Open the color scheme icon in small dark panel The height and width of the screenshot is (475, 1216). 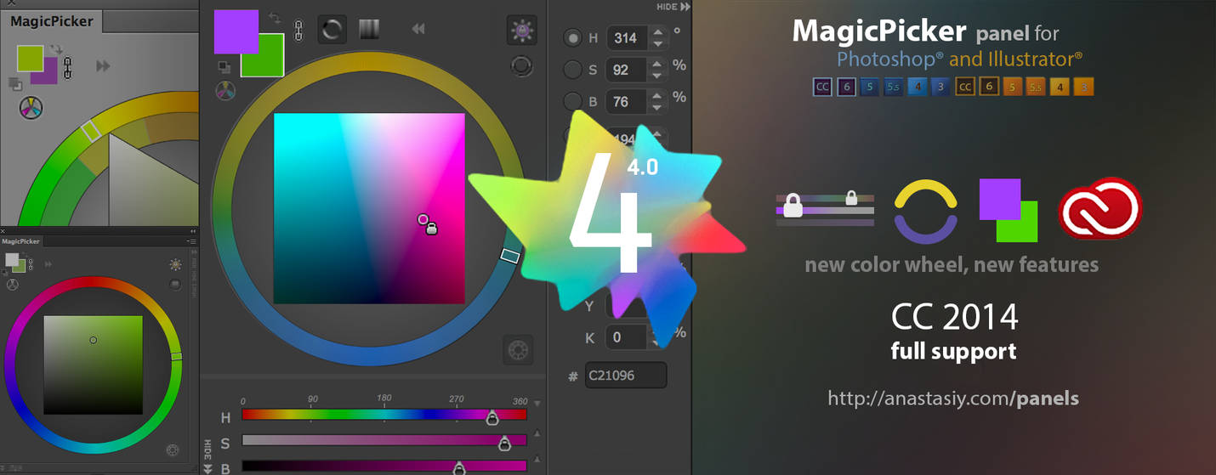(12, 286)
